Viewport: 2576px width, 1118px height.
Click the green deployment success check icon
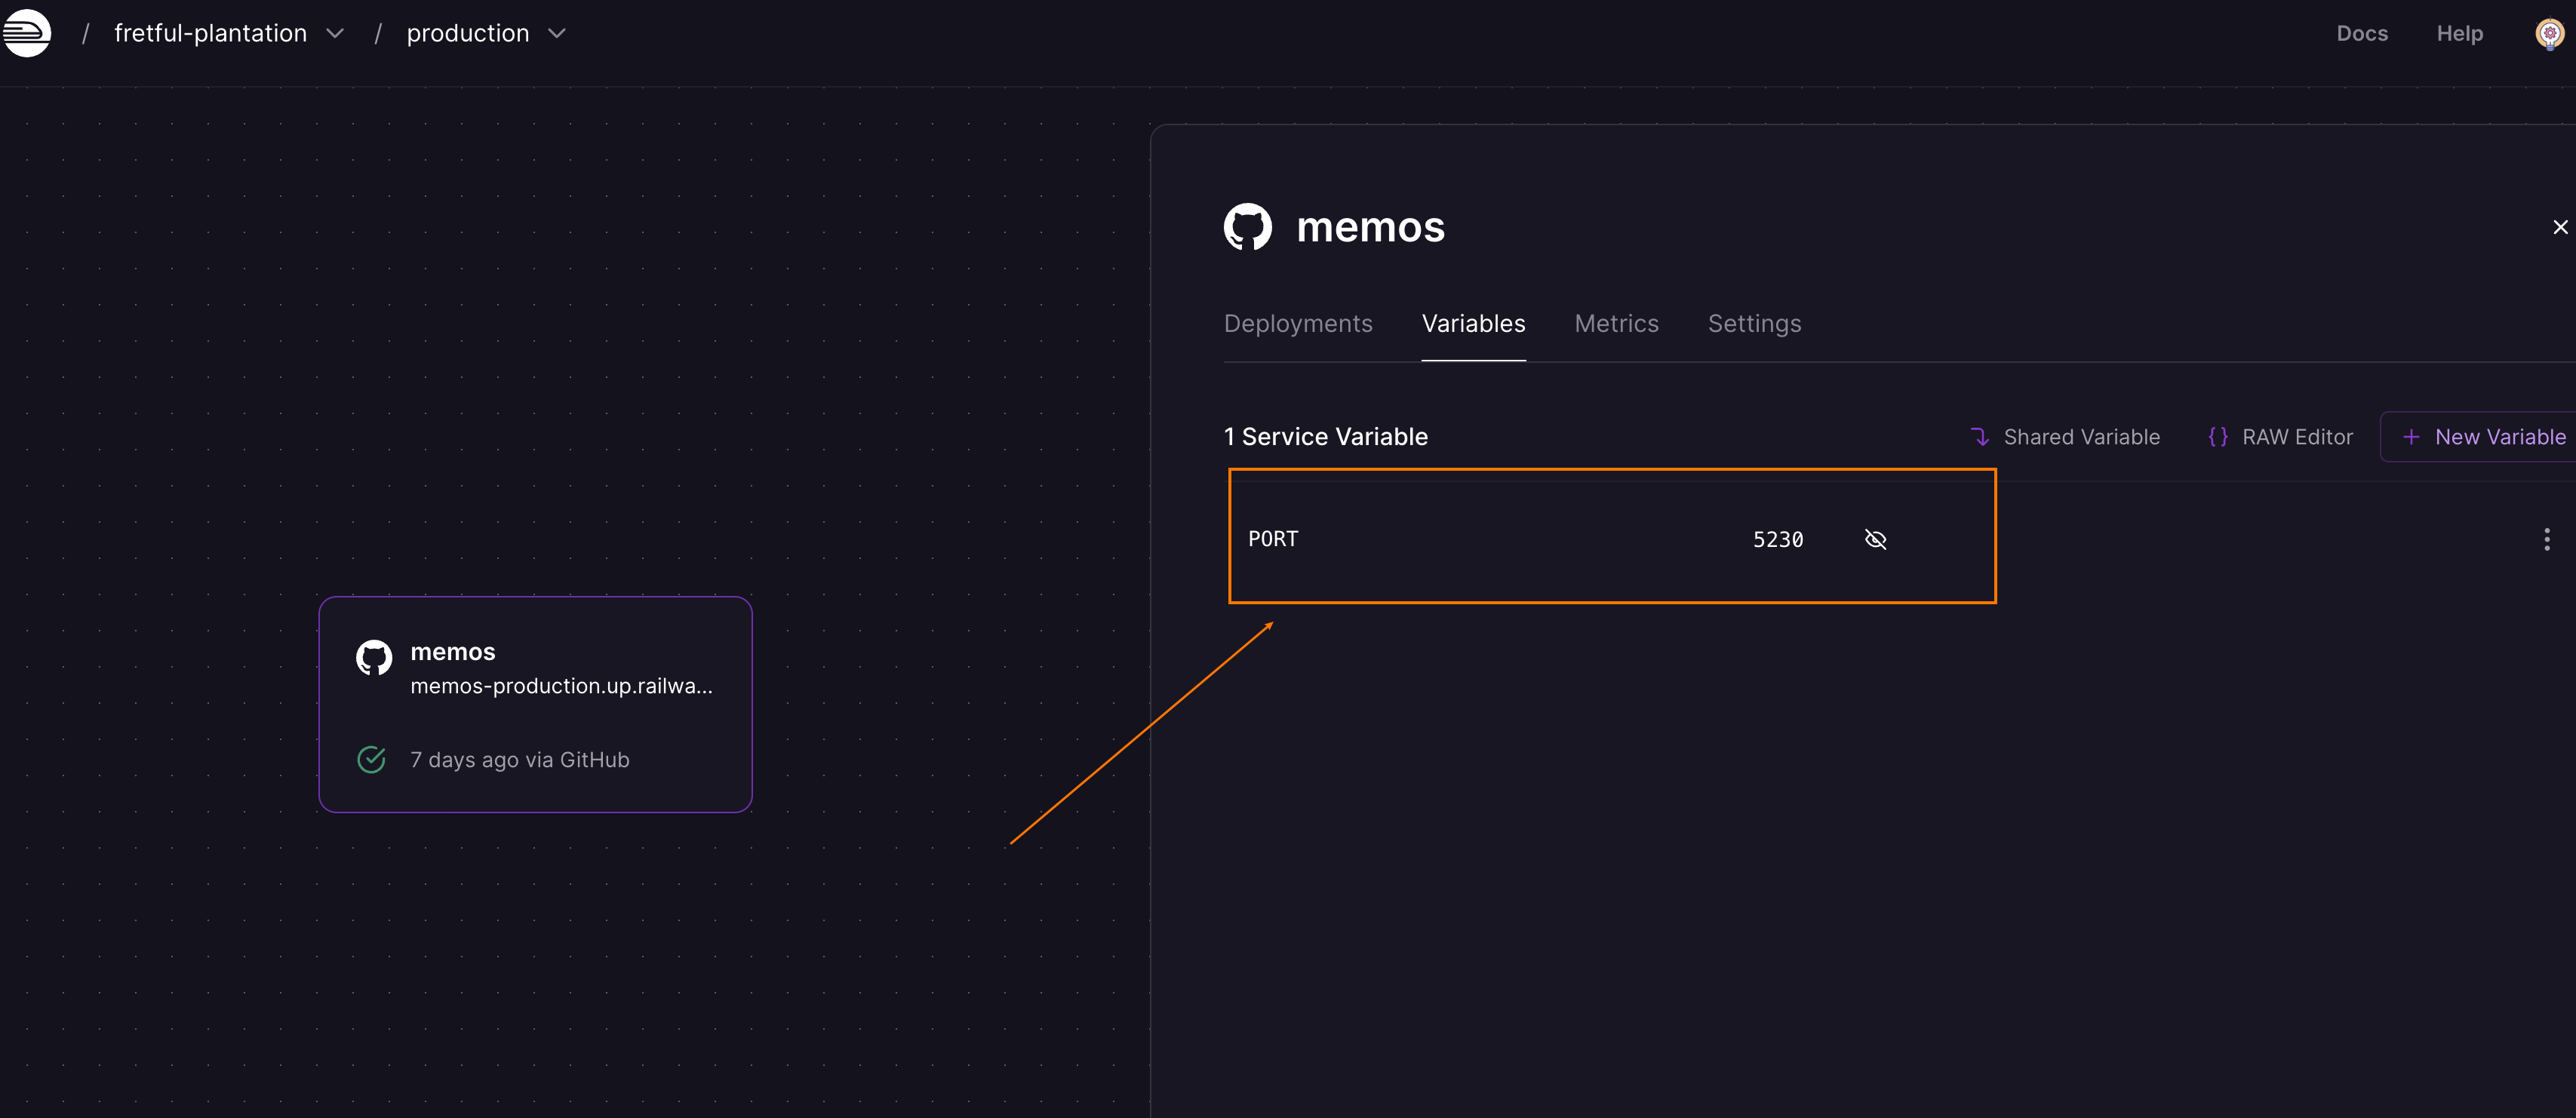click(371, 760)
